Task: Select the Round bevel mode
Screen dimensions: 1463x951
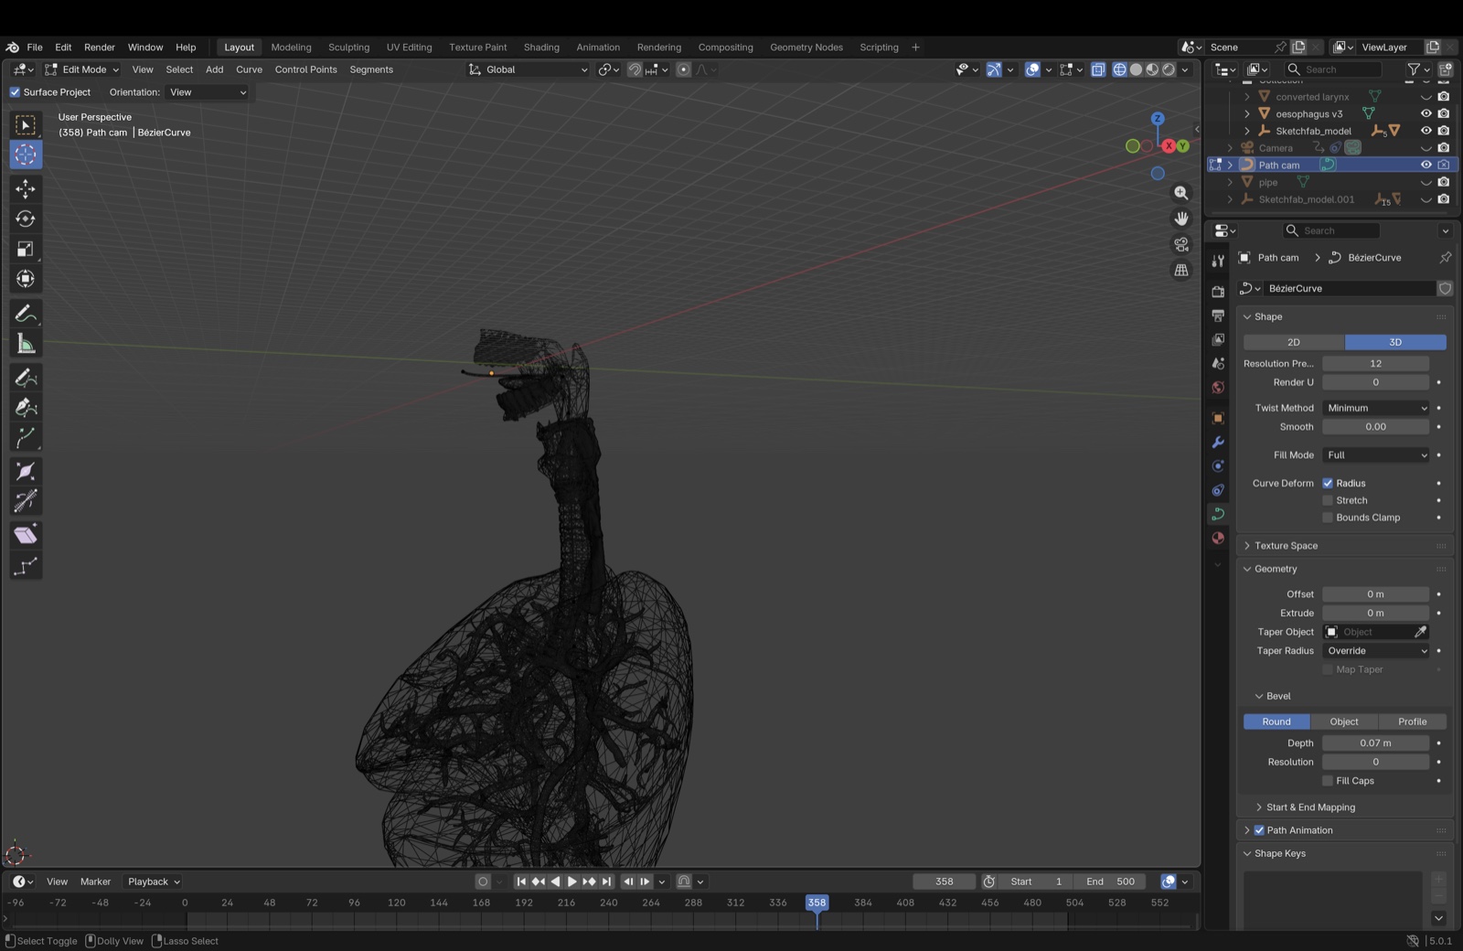Action: [1276, 721]
